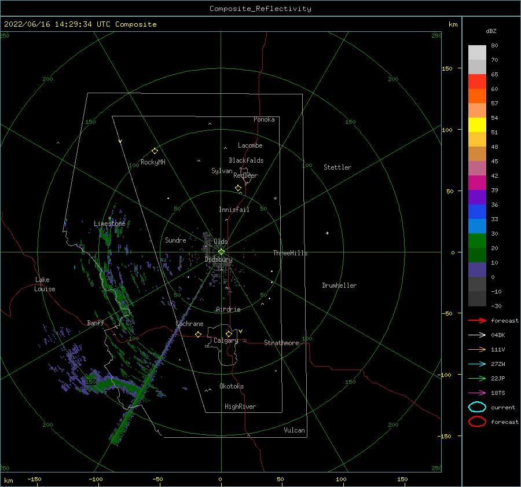Click the white 04DK arrow legend icon
Viewport: 521px width, 487px height.
(477, 335)
